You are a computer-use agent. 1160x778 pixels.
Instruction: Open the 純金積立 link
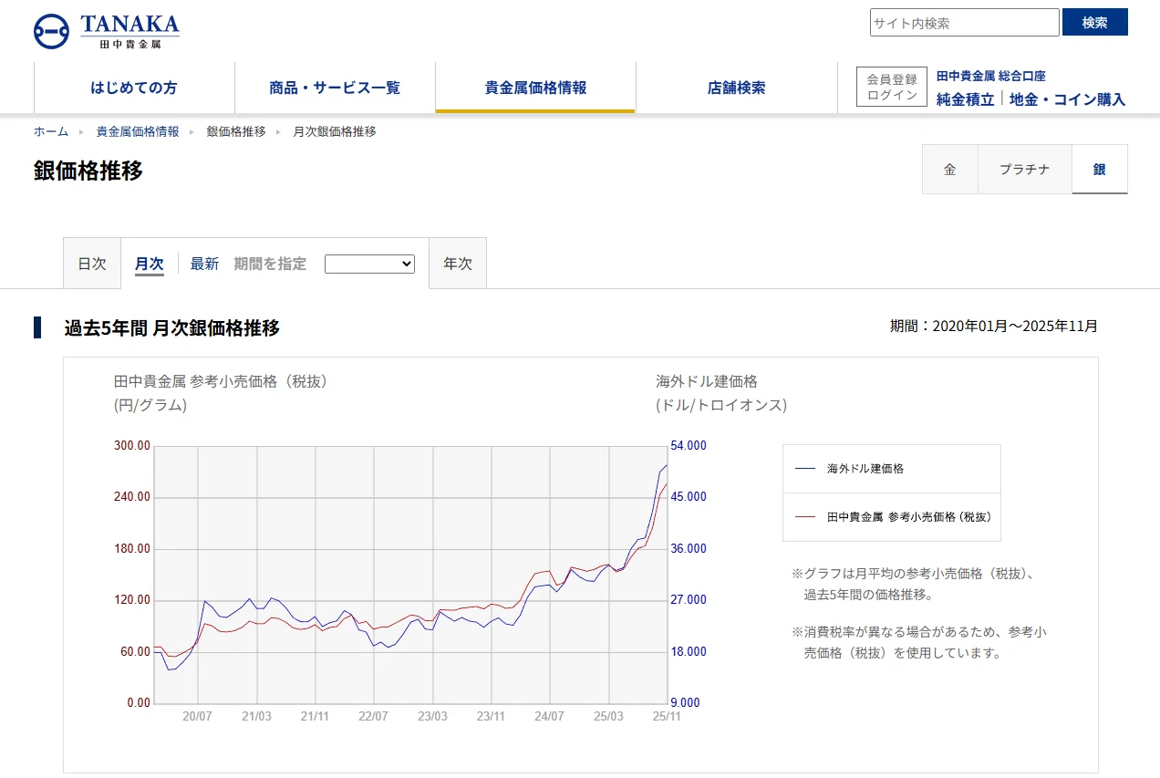click(x=965, y=99)
